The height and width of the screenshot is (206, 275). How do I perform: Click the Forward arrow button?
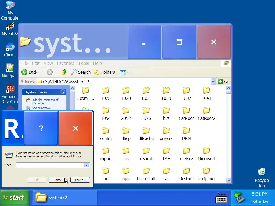tap(50, 72)
